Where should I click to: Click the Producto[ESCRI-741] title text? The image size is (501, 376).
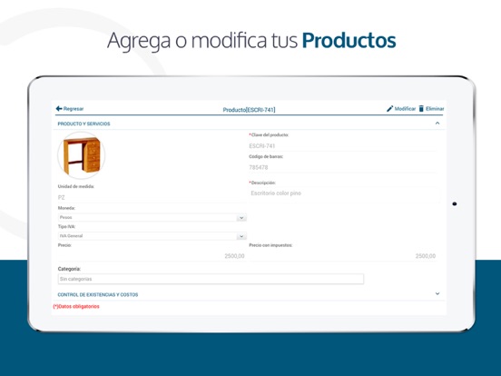coord(249,110)
